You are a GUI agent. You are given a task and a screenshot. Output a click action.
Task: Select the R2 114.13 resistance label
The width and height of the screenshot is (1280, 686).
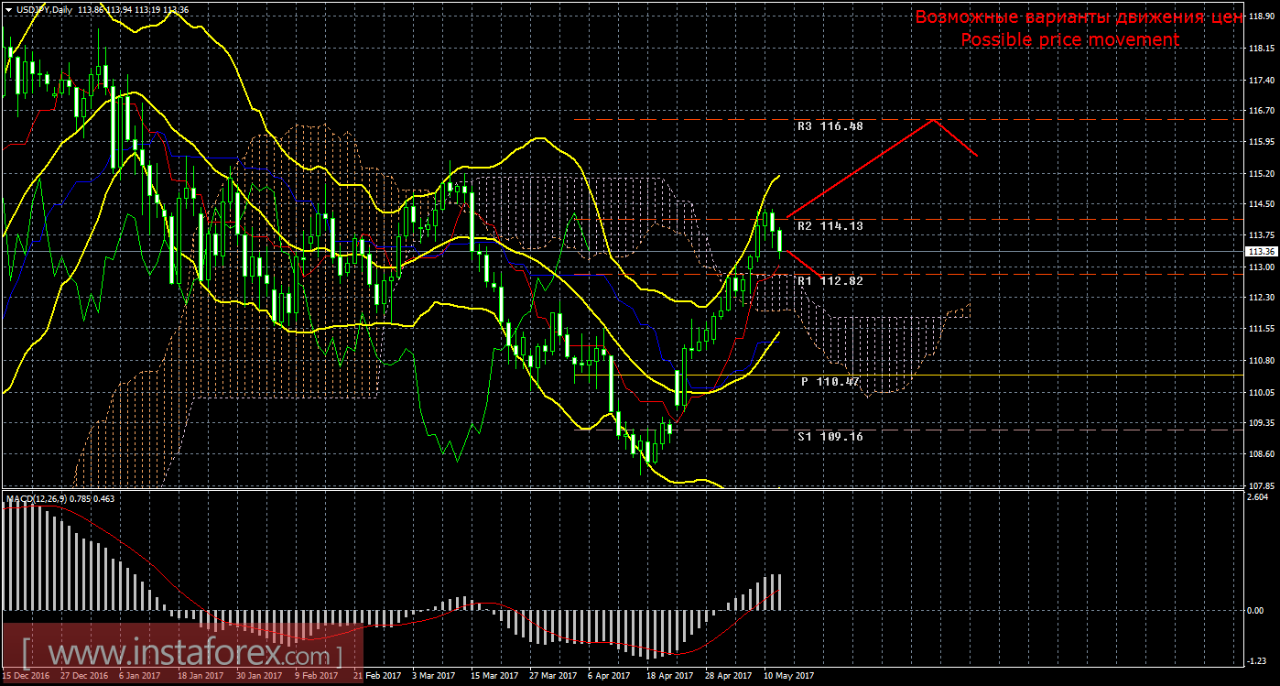(830, 225)
